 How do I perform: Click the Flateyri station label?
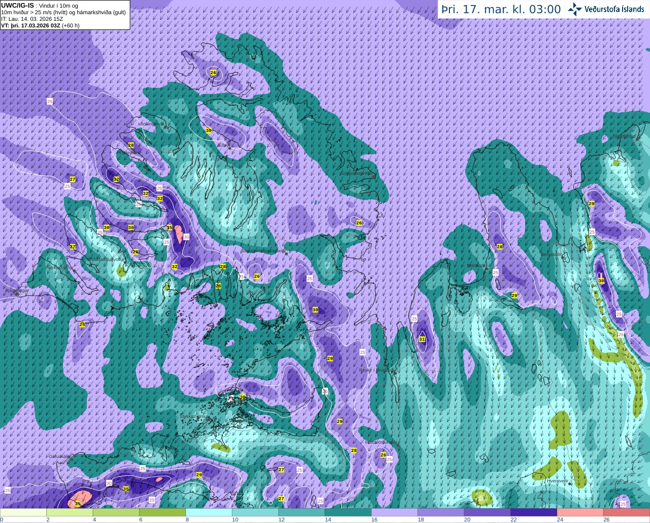pyautogui.click(x=127, y=152)
